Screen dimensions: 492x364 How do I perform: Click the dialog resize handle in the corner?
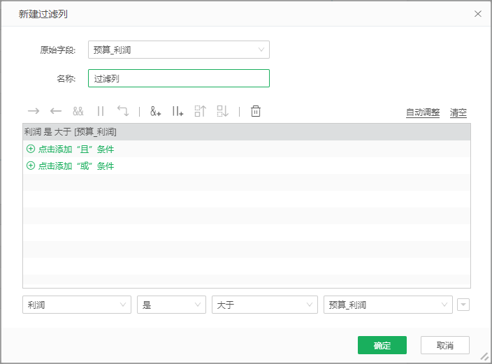pyautogui.click(x=485, y=357)
